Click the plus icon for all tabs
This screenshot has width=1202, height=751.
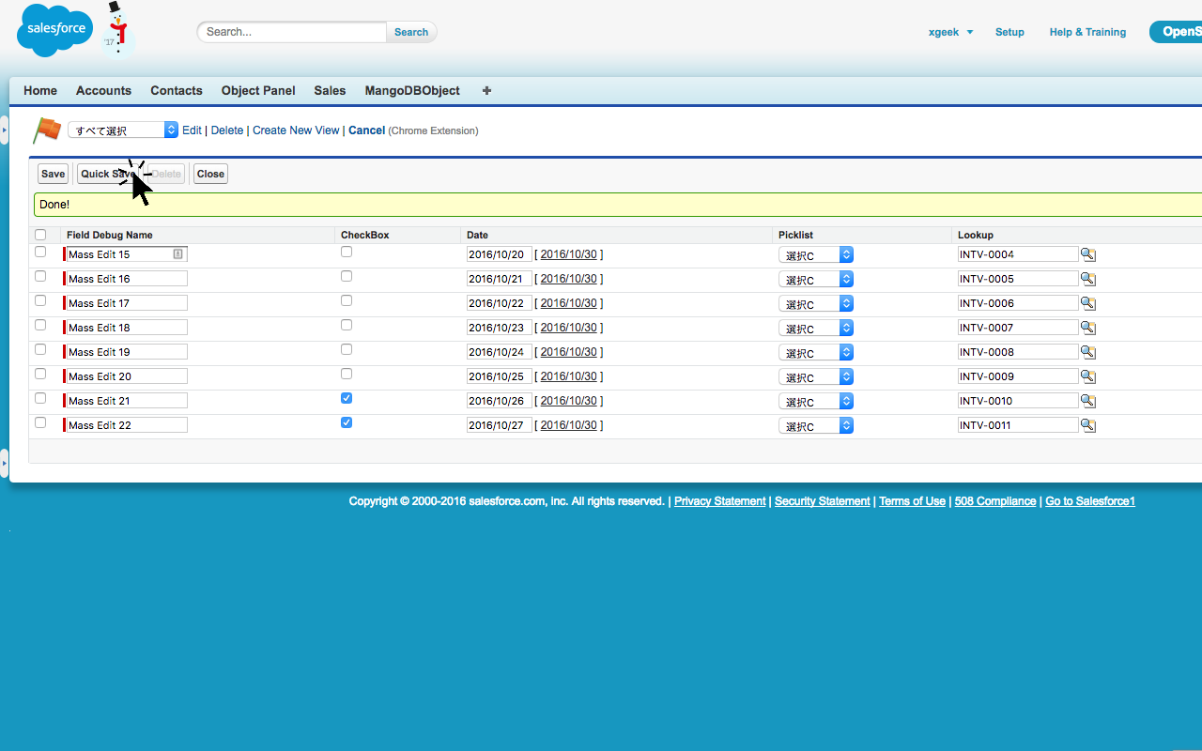(x=486, y=91)
